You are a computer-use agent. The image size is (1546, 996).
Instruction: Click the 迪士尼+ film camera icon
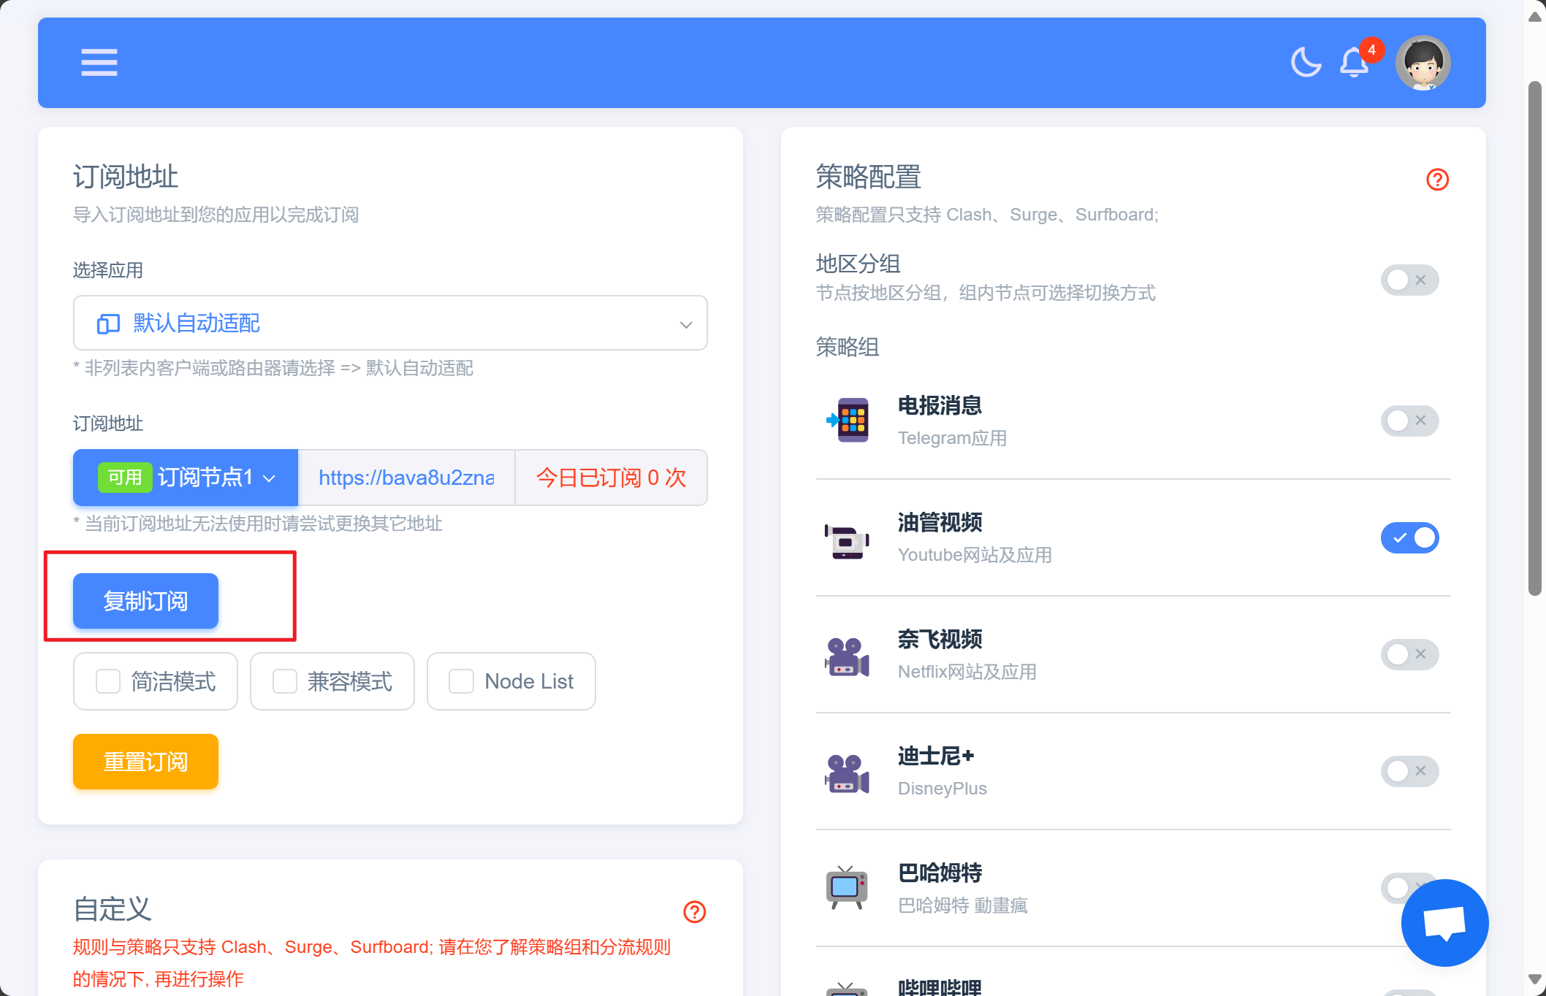[x=848, y=773]
